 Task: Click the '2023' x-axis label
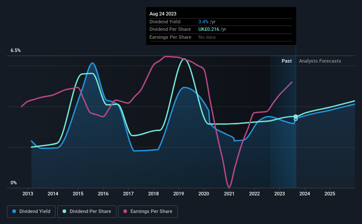pos(280,194)
